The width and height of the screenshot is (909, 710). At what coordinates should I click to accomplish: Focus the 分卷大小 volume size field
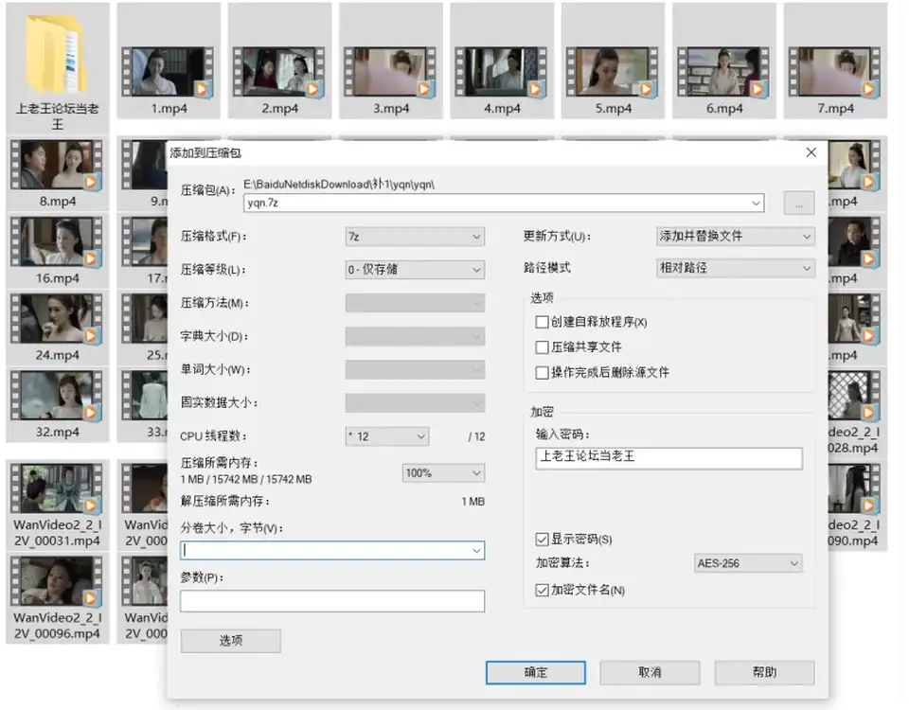[x=332, y=551]
